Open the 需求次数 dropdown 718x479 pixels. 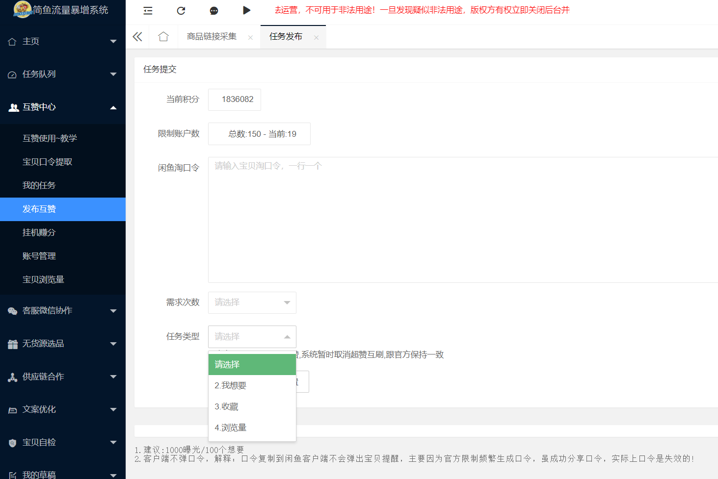tap(252, 303)
